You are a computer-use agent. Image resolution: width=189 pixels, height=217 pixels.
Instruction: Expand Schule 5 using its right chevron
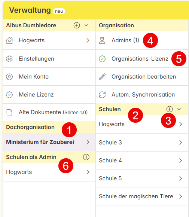(180, 178)
